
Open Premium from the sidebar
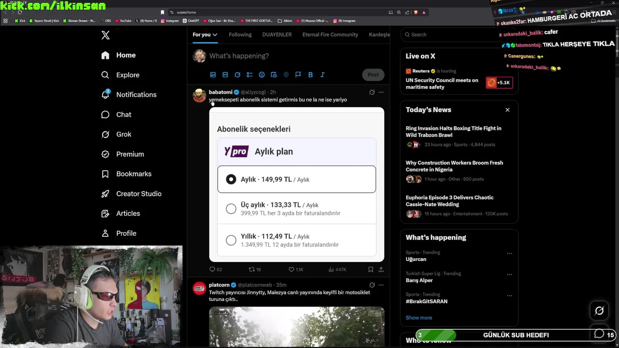122,154
